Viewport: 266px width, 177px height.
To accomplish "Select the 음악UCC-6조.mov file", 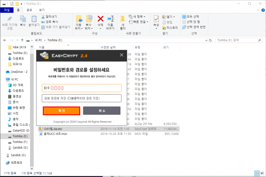I will coord(109,134).
